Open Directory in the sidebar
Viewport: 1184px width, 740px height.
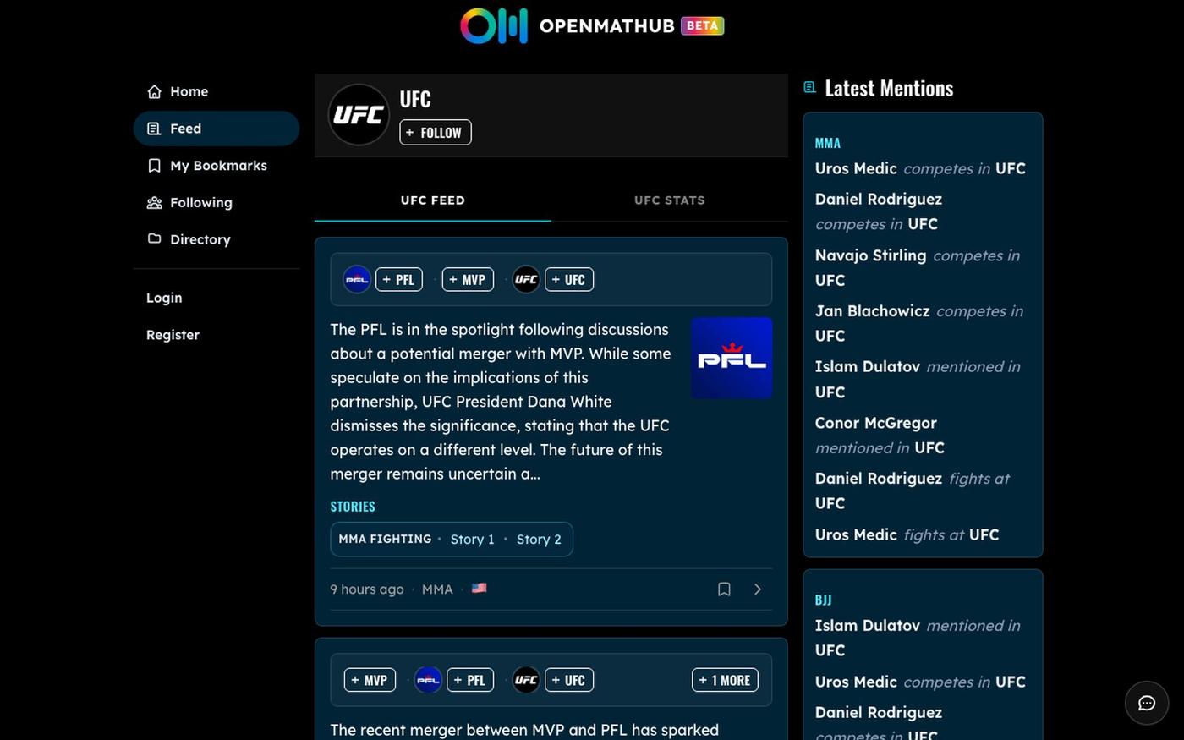click(217, 239)
